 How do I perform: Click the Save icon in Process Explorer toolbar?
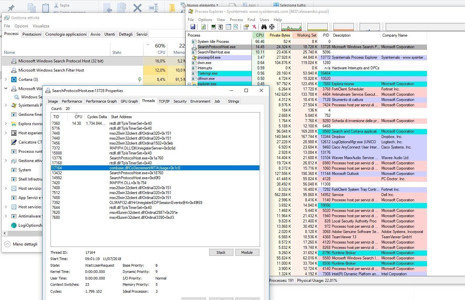(193, 27)
